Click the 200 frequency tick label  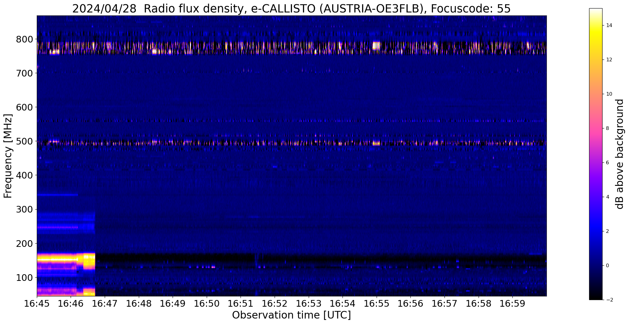(24, 243)
